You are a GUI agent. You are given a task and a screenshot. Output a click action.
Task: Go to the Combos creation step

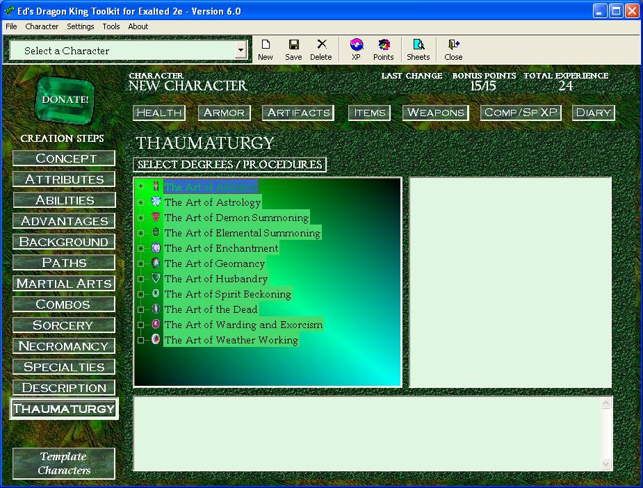click(64, 304)
